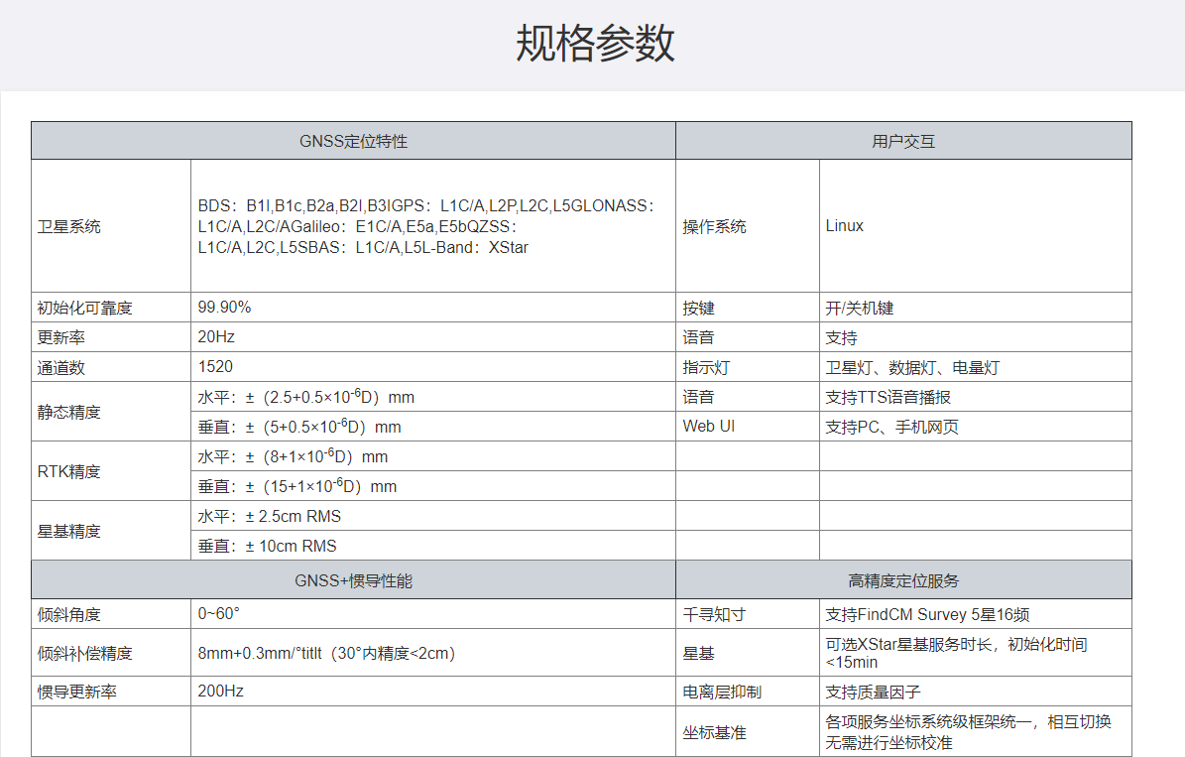Click the 0~60° tilt angle value
This screenshot has height=757, width=1185.
pyautogui.click(x=219, y=614)
